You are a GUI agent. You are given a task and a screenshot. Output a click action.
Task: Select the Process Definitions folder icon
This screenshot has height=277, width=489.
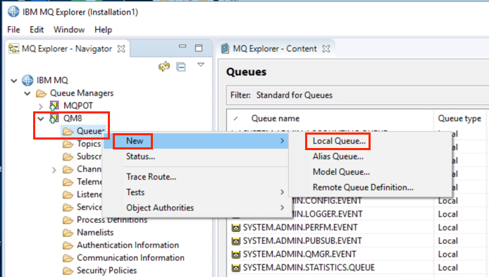pos(68,220)
